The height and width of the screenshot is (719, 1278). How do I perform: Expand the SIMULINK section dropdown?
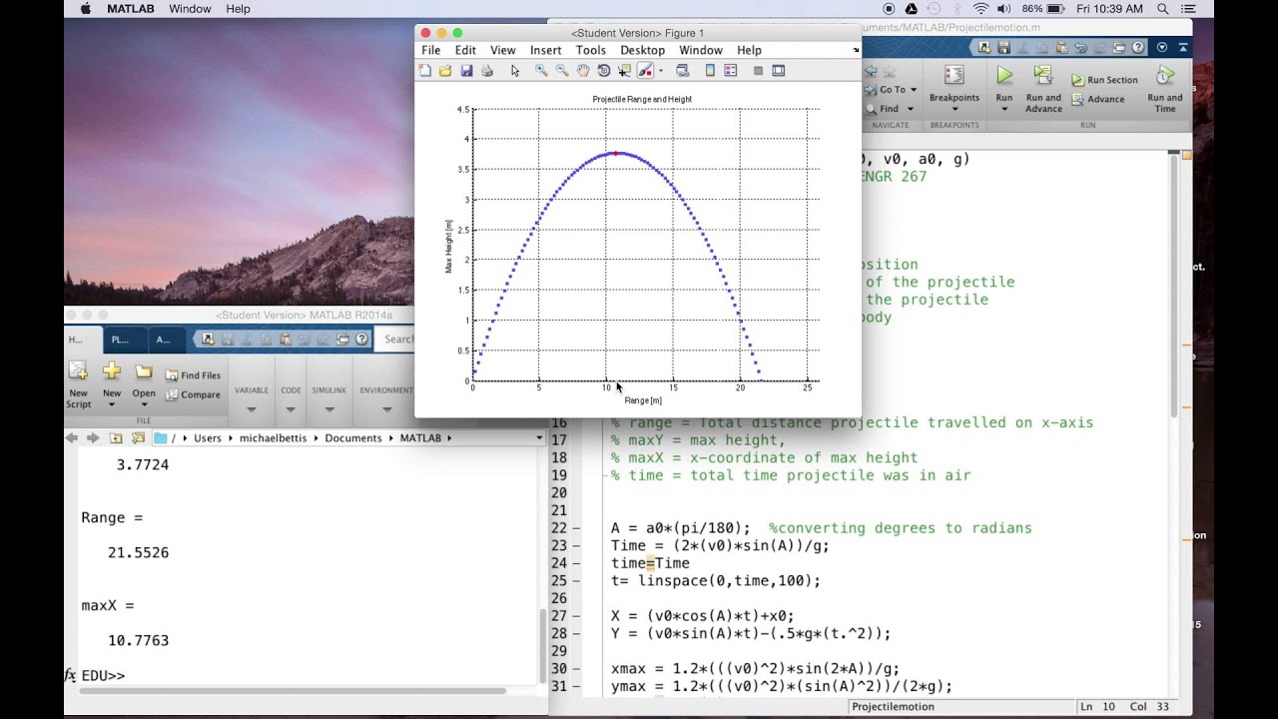click(x=328, y=409)
